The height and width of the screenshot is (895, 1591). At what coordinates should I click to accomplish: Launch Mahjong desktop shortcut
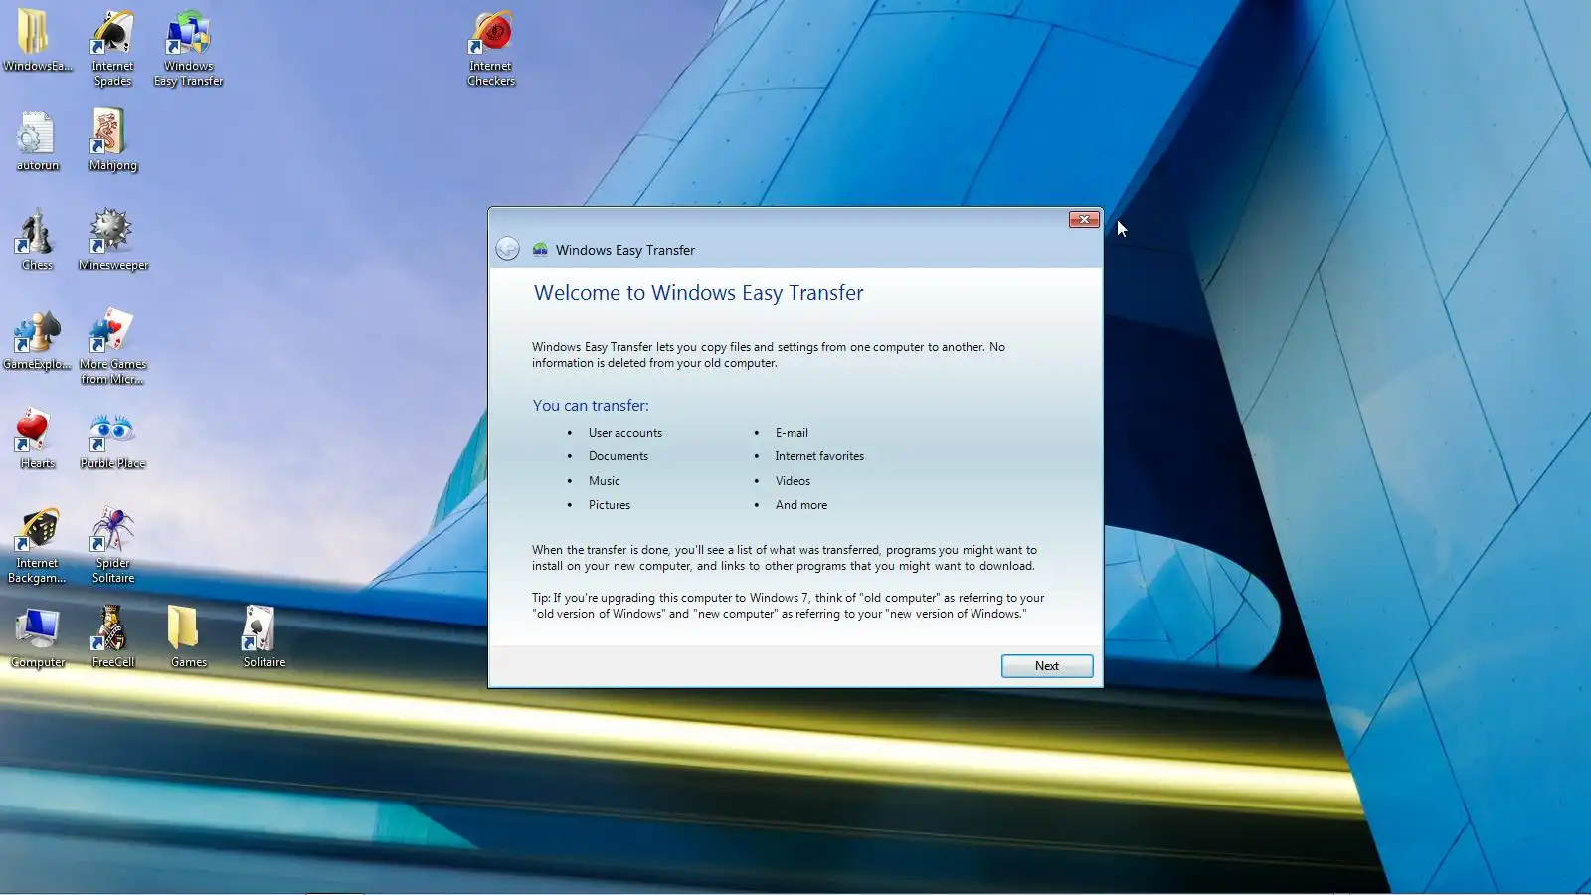click(x=112, y=140)
